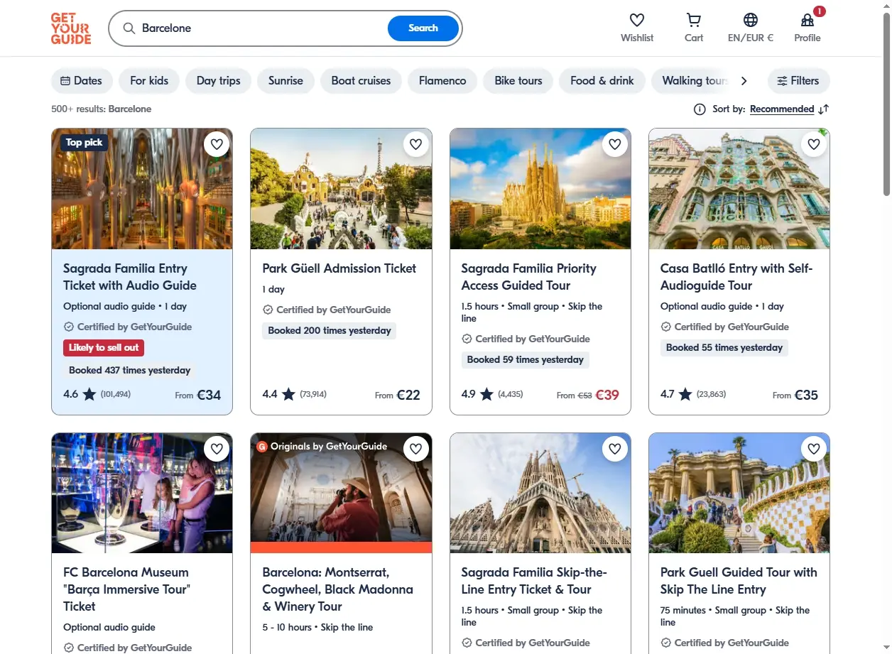Open FC Barcelona Museum Barça Immersive Tour
This screenshot has height=654, width=892.
pos(128,589)
